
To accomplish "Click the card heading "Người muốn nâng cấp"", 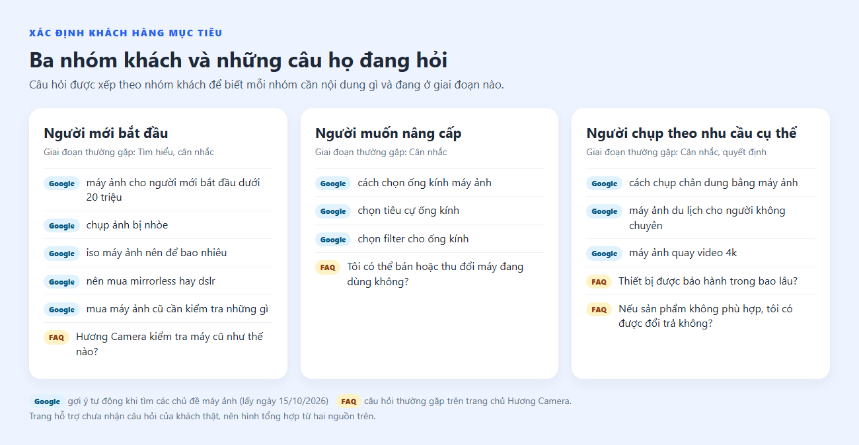I will click(x=389, y=133).
